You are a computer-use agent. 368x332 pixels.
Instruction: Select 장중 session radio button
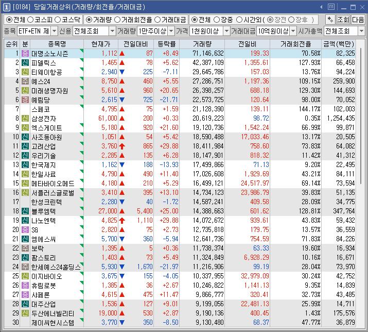pos(217,20)
